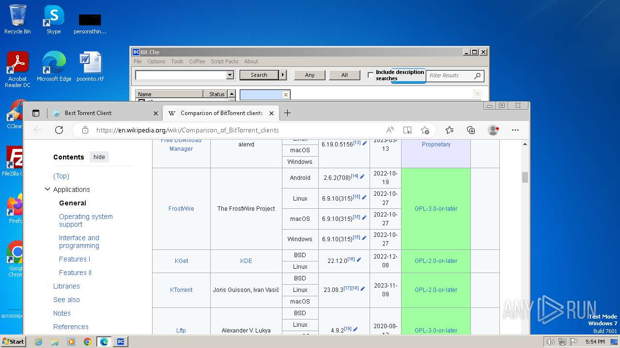The width and height of the screenshot is (620, 348).
Task: Click the Name column header in Bit Che
Action: tap(170, 94)
